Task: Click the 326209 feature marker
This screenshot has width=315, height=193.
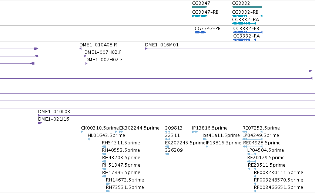Action: 167,154
